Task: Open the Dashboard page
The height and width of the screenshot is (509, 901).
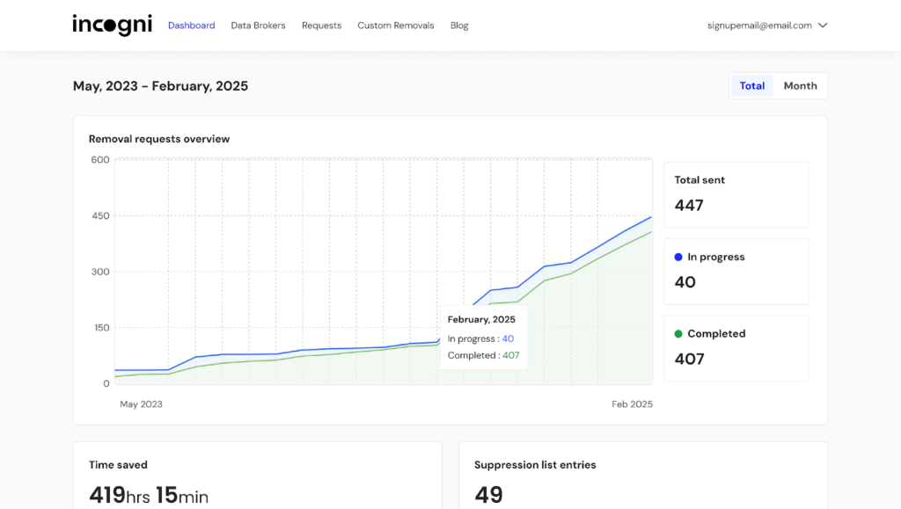Action: (x=191, y=25)
